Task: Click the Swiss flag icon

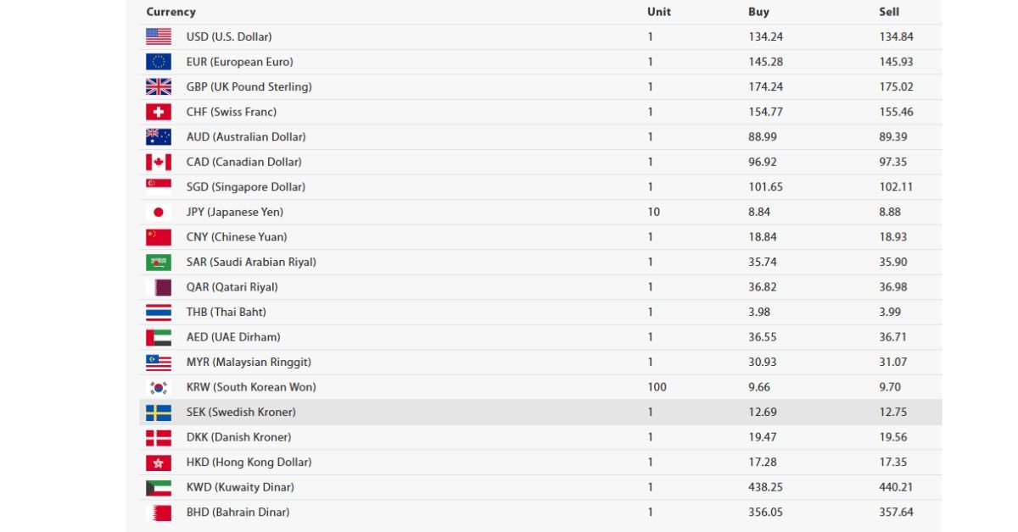Action: pyautogui.click(x=158, y=112)
